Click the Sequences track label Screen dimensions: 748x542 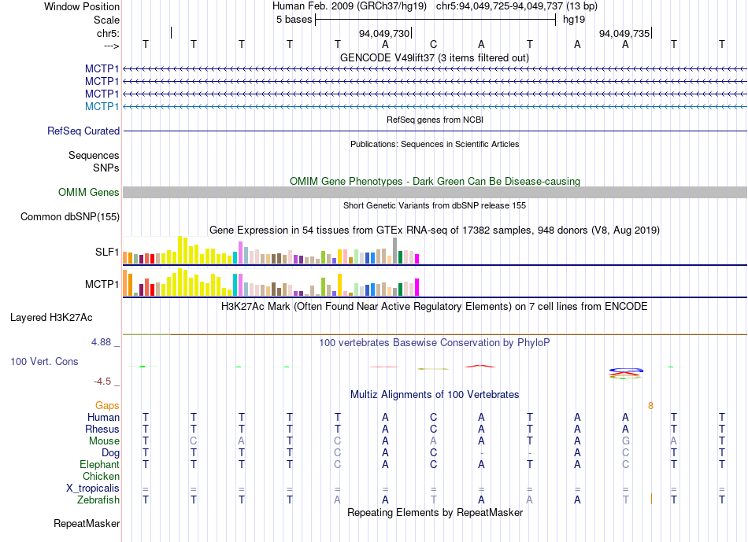tap(94, 156)
